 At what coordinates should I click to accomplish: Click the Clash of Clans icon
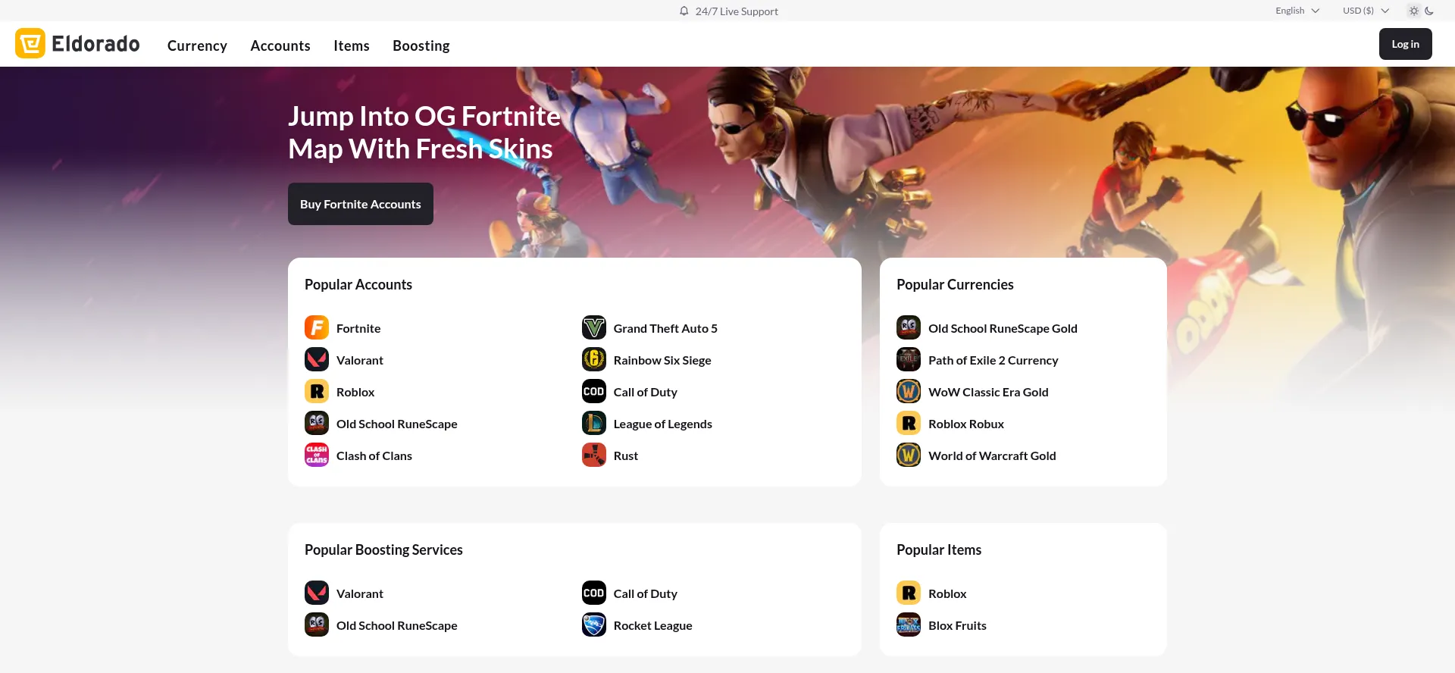tap(317, 455)
